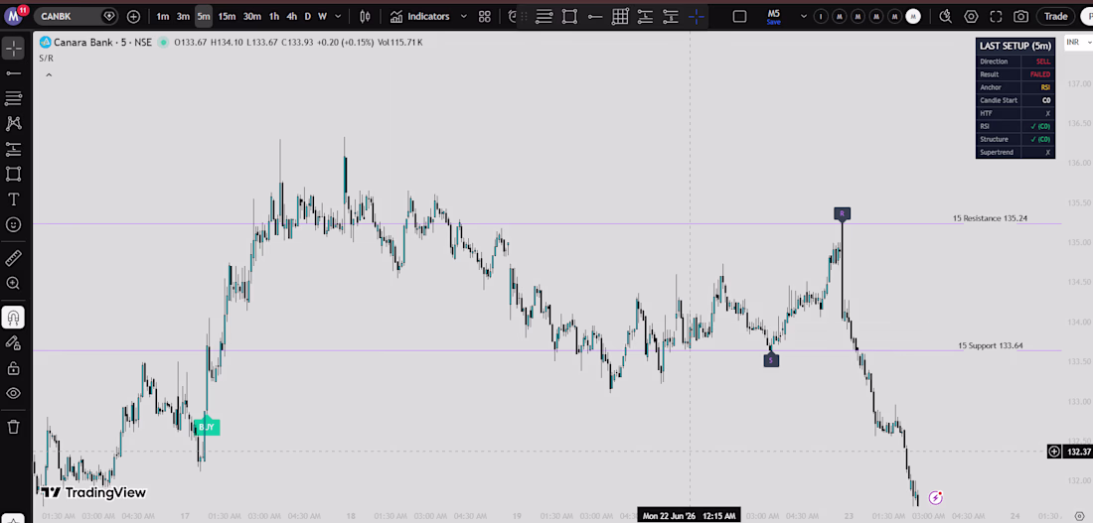Select the geometric shapes tool in left sidebar

[13, 174]
